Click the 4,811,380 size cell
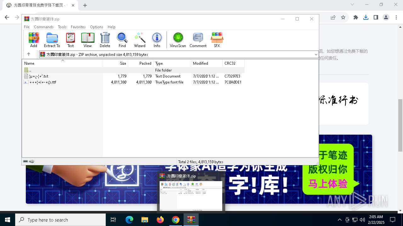The image size is (403, 226). point(119,82)
